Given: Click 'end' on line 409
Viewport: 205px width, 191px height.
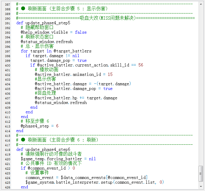Looking at the screenshot, I should coord(34,107).
